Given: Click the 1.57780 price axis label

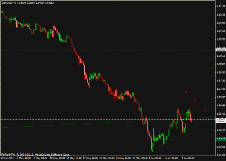Looking at the screenshot, I should (x=221, y=80).
